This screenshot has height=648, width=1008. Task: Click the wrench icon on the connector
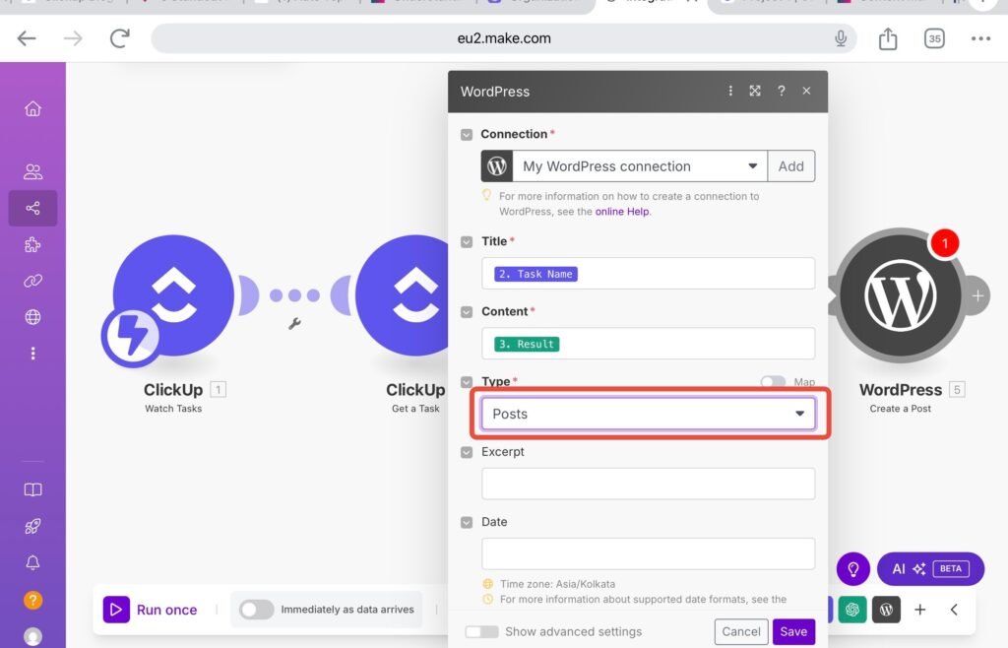294,324
